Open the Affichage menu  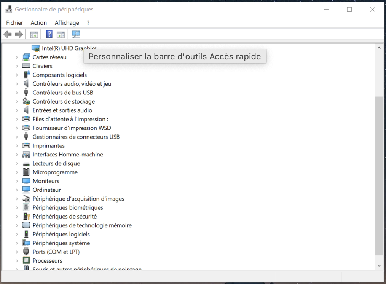67,23
